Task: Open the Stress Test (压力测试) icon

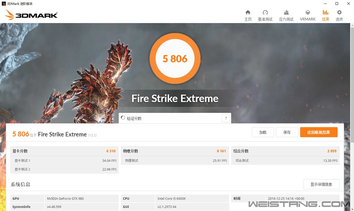Action: (286, 12)
